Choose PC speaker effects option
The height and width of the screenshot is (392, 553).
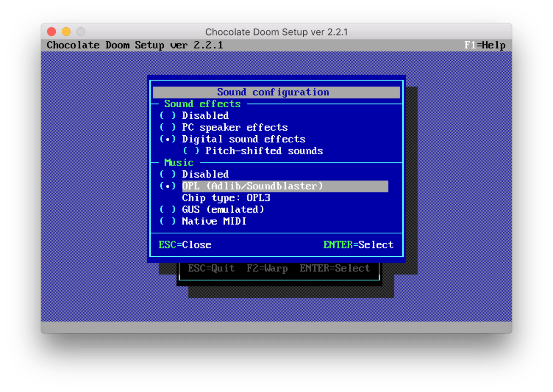(224, 127)
